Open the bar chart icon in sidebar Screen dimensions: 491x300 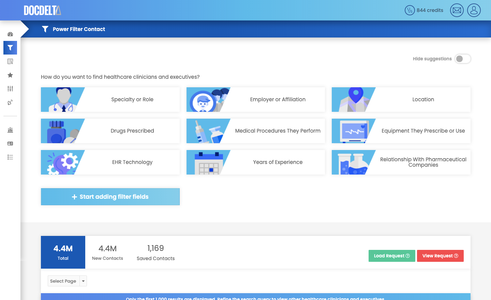(10, 130)
